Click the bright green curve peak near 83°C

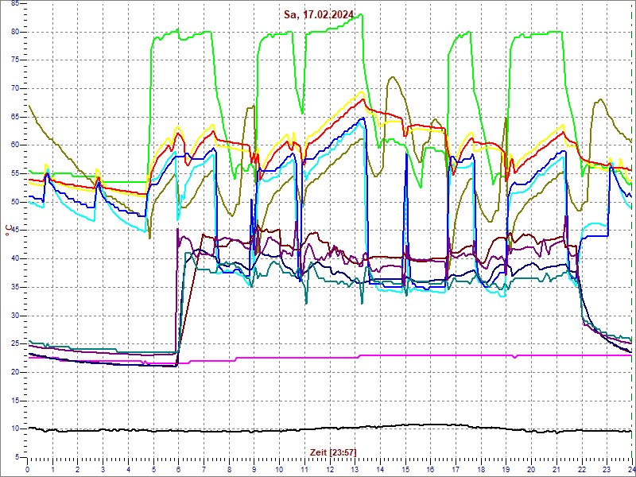(x=361, y=14)
